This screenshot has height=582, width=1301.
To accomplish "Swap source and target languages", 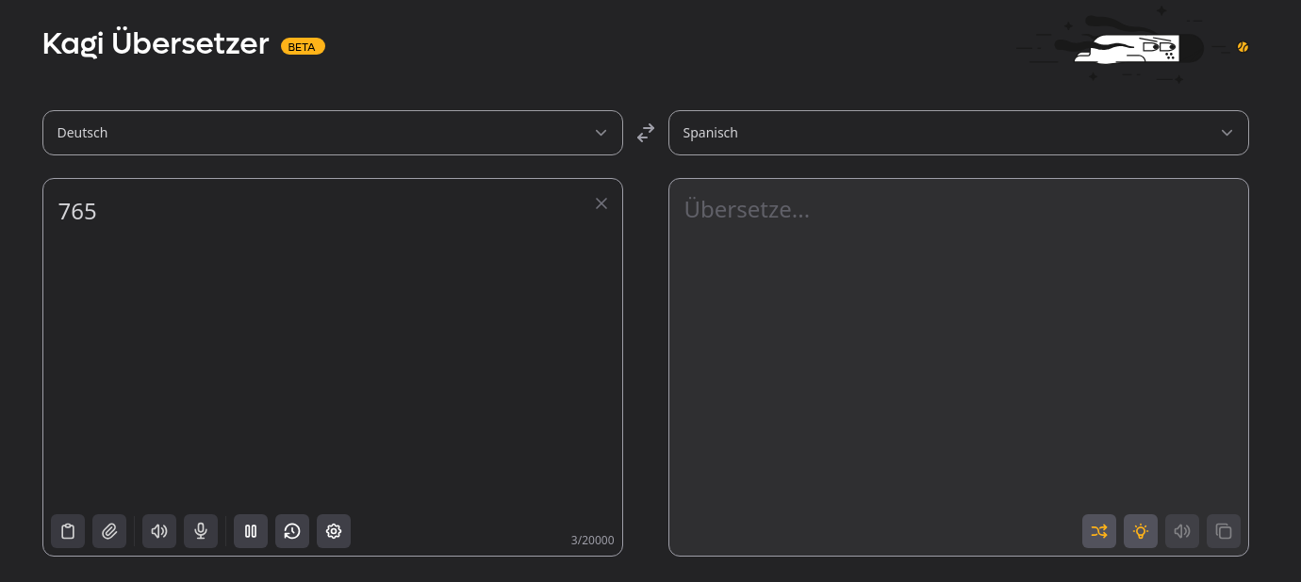I will (x=646, y=133).
